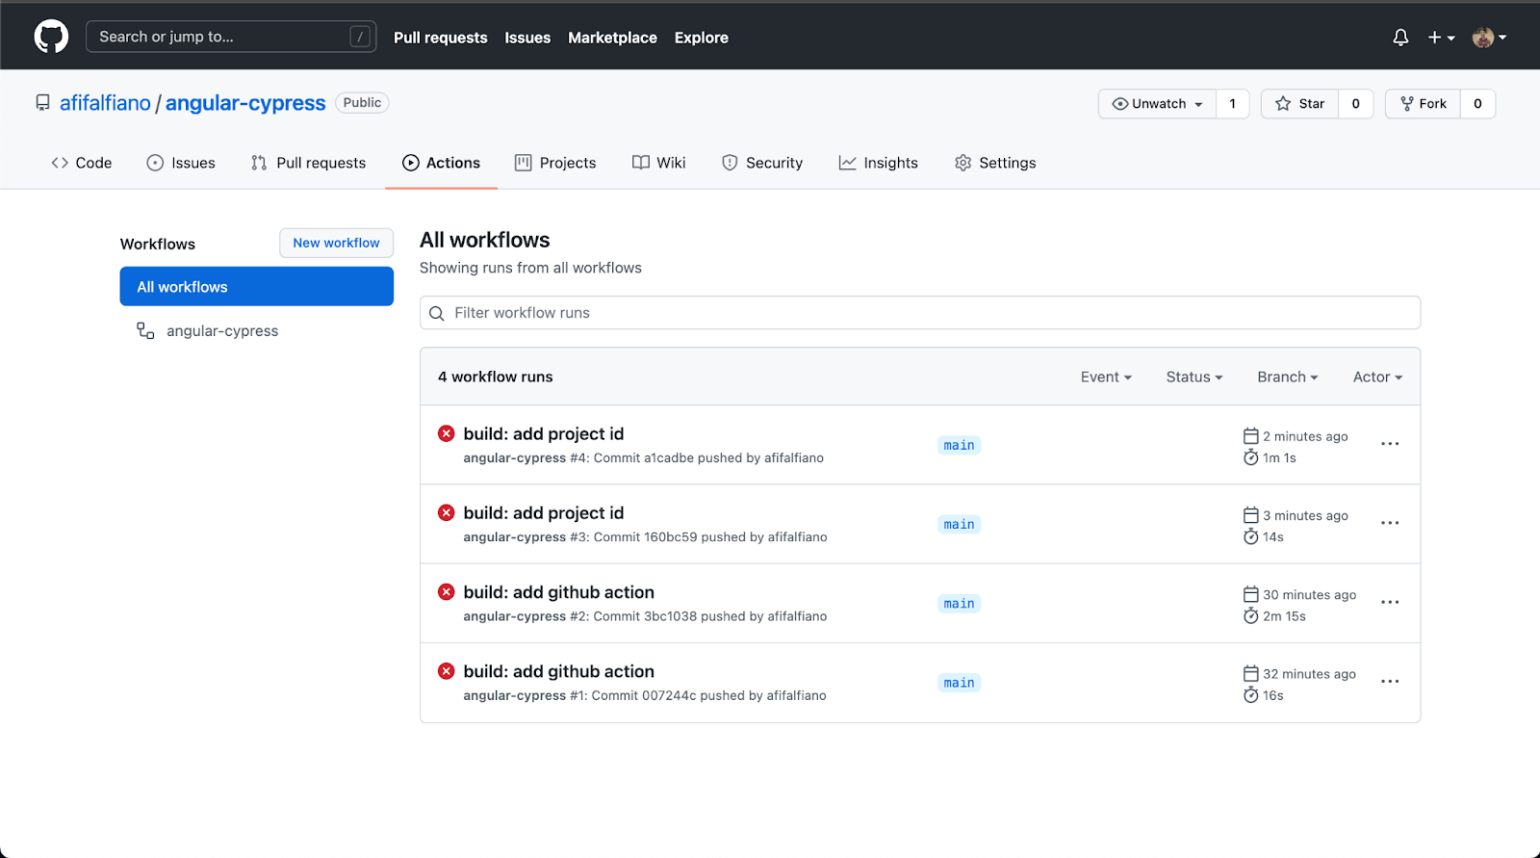1540x858 pixels.
Task: Click the stopwatch icon next to 2m 15s
Action: 1251,615
